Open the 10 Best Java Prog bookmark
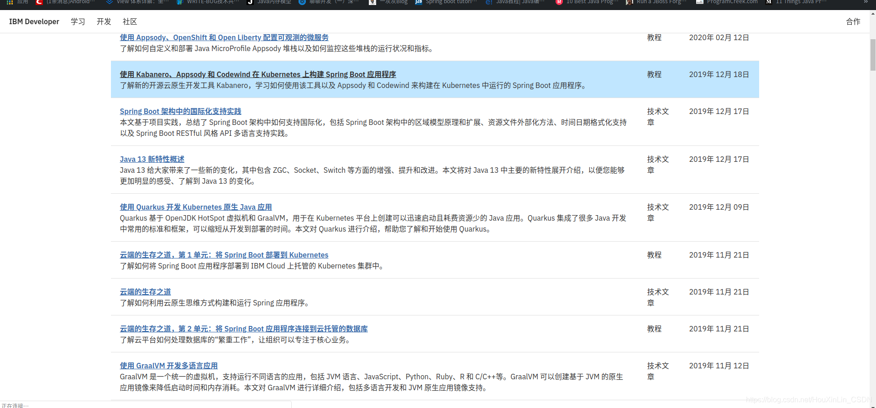The width and height of the screenshot is (876, 408). click(x=587, y=2)
